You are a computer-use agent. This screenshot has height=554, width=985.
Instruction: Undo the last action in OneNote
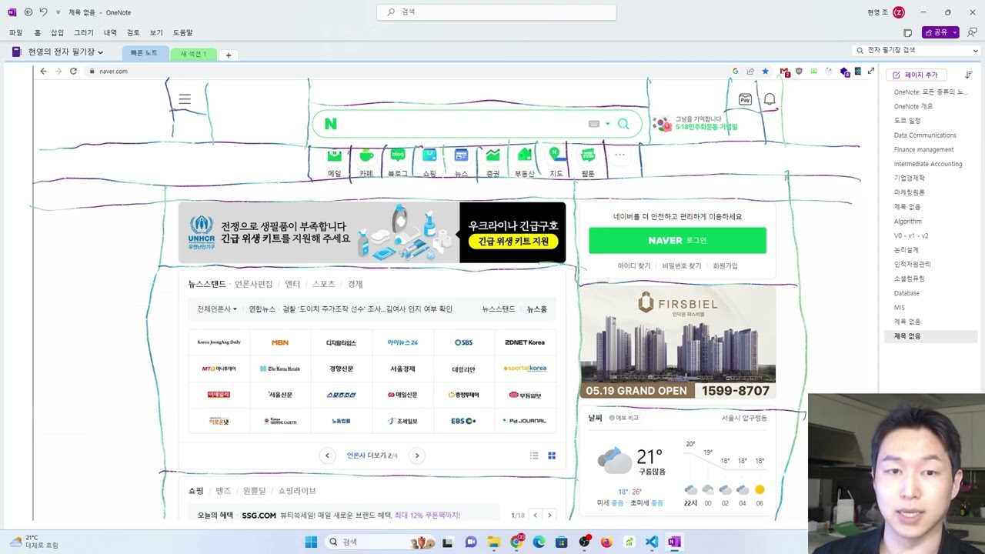[x=43, y=12]
